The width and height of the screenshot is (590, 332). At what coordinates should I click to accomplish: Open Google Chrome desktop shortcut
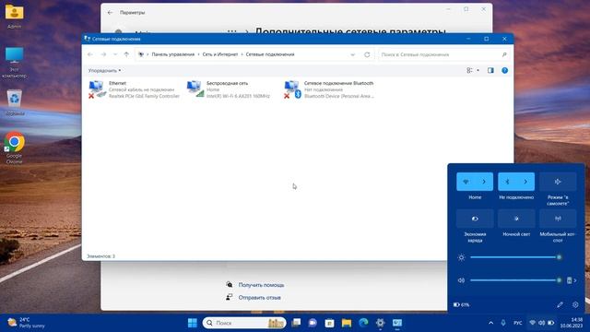(15, 148)
